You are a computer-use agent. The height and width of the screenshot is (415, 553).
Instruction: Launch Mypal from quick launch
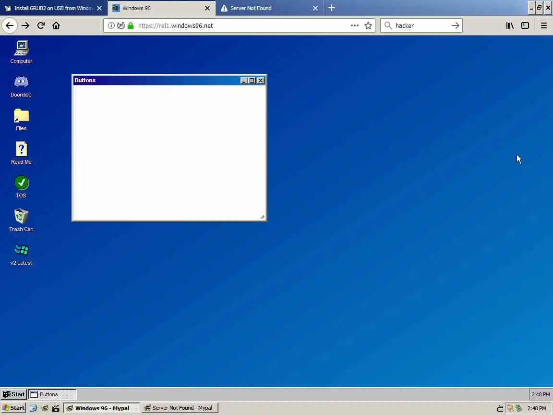pyautogui.click(x=45, y=408)
